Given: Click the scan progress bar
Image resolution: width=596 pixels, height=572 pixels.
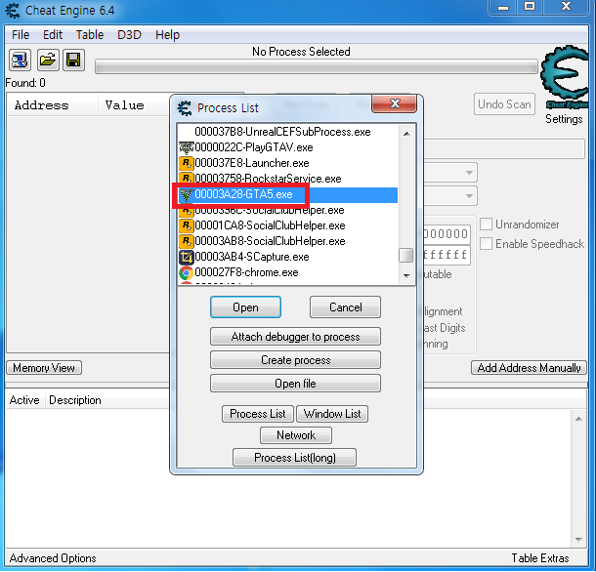Looking at the screenshot, I should 317,66.
